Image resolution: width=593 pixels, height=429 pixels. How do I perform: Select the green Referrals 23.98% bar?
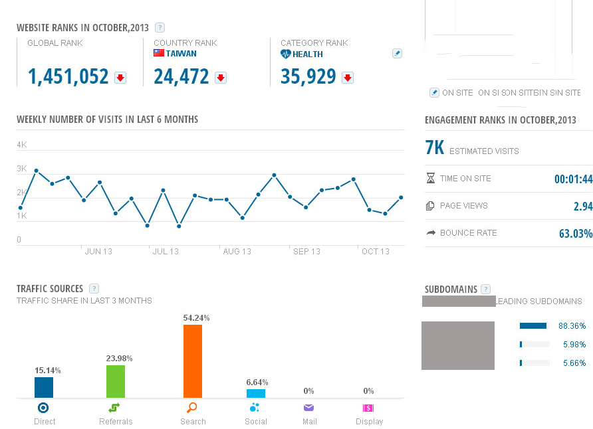(116, 381)
